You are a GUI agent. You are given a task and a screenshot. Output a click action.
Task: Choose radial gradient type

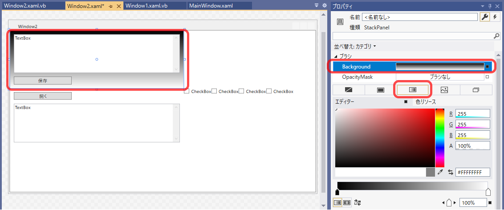(x=346, y=202)
